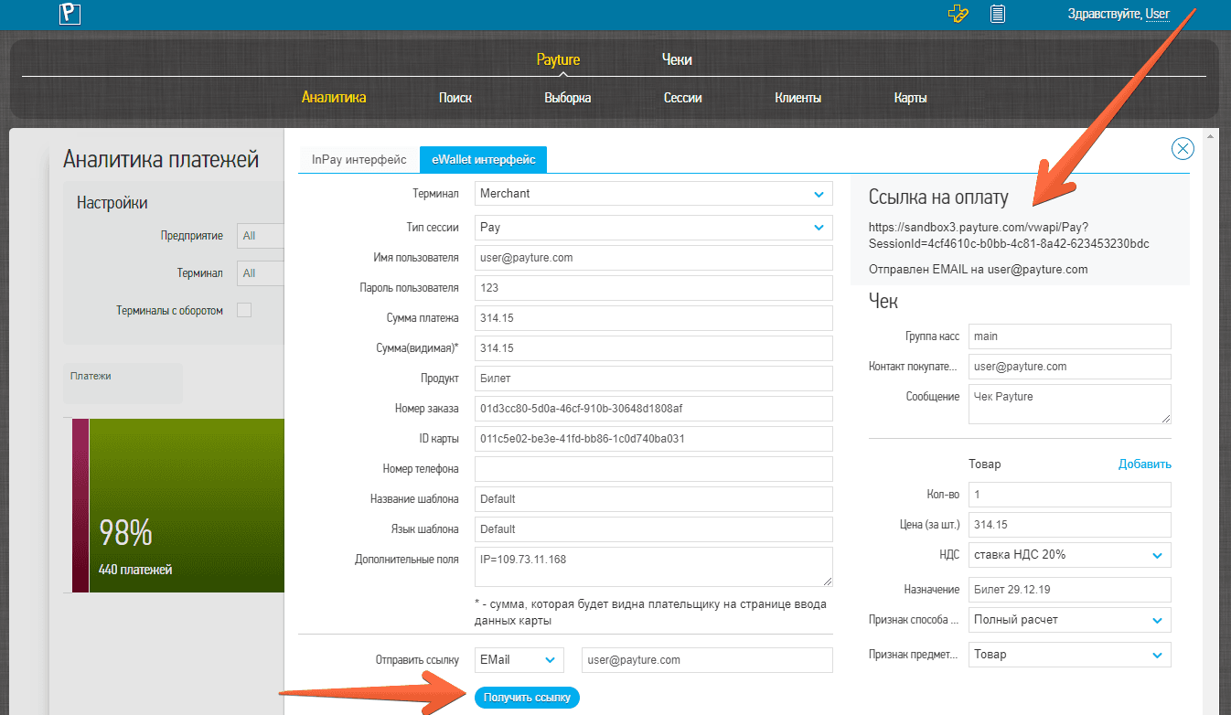1231x715 pixels.
Task: Open the Карты menu item
Action: pos(911,98)
